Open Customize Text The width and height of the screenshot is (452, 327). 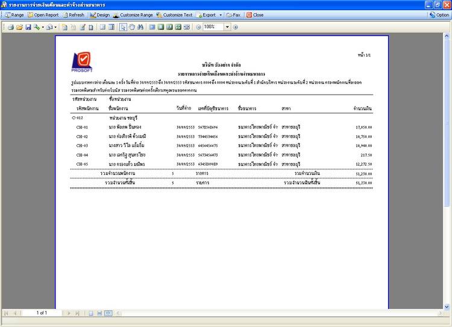point(175,14)
